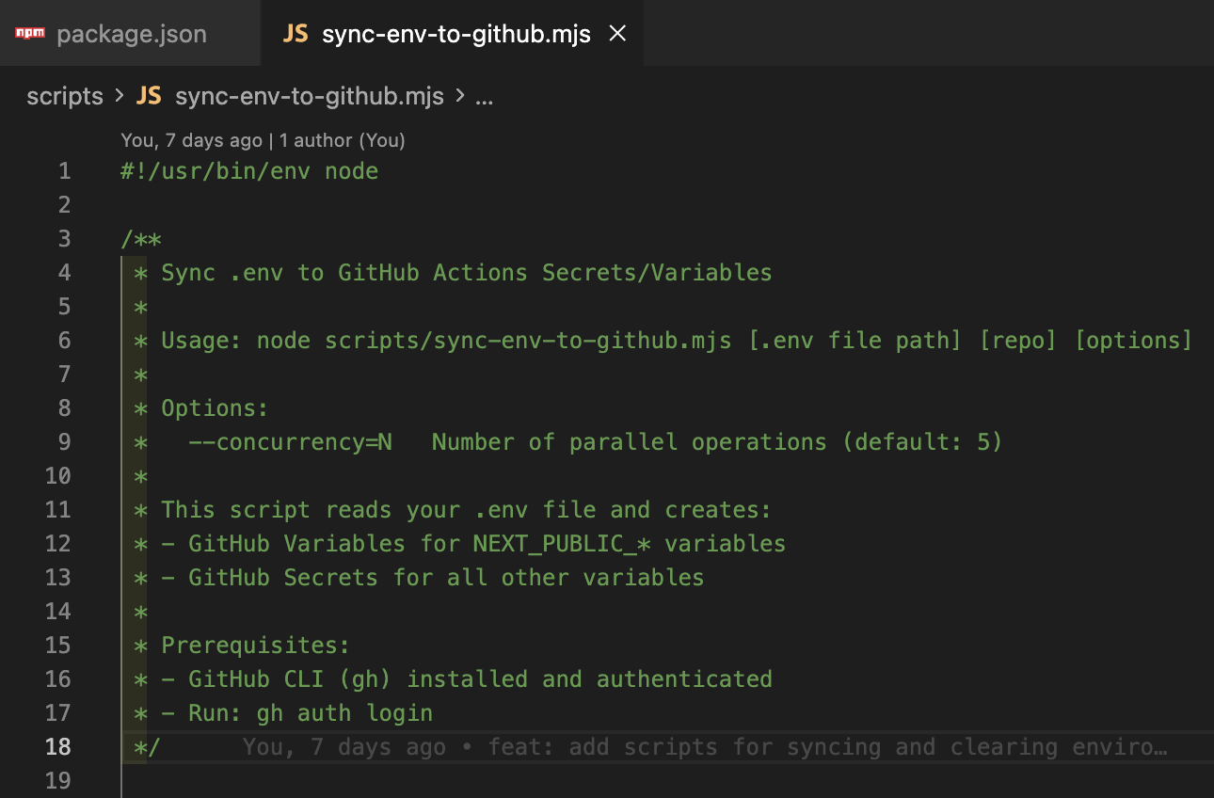This screenshot has width=1214, height=798.
Task: Click line number 12 in the gutter
Action: pos(58,544)
